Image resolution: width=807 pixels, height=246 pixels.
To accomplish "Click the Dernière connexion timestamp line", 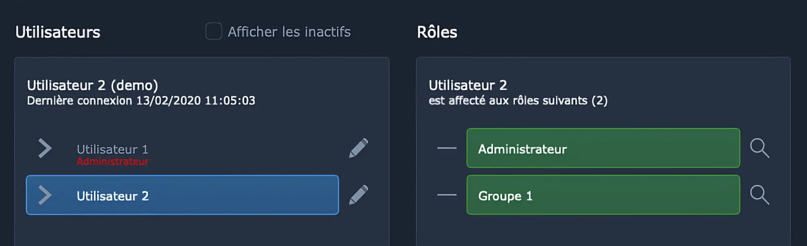I will [x=141, y=101].
